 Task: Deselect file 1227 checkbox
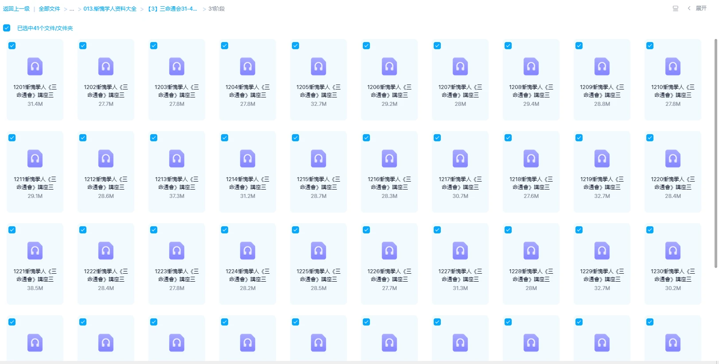[437, 230]
